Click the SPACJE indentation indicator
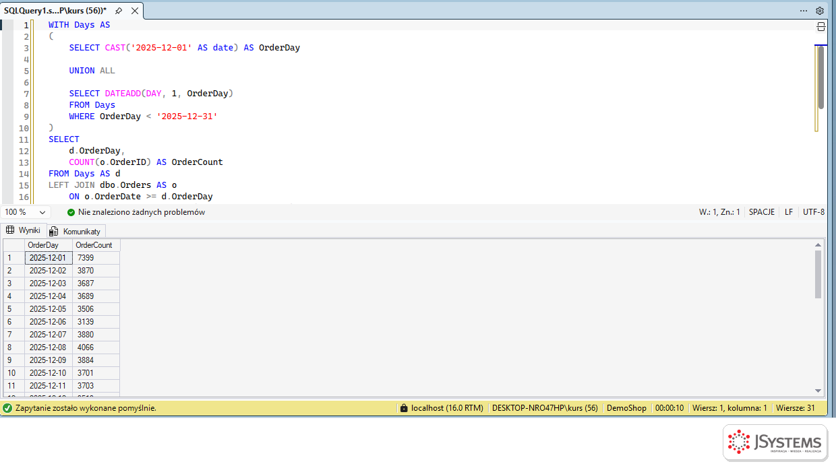 [762, 212]
